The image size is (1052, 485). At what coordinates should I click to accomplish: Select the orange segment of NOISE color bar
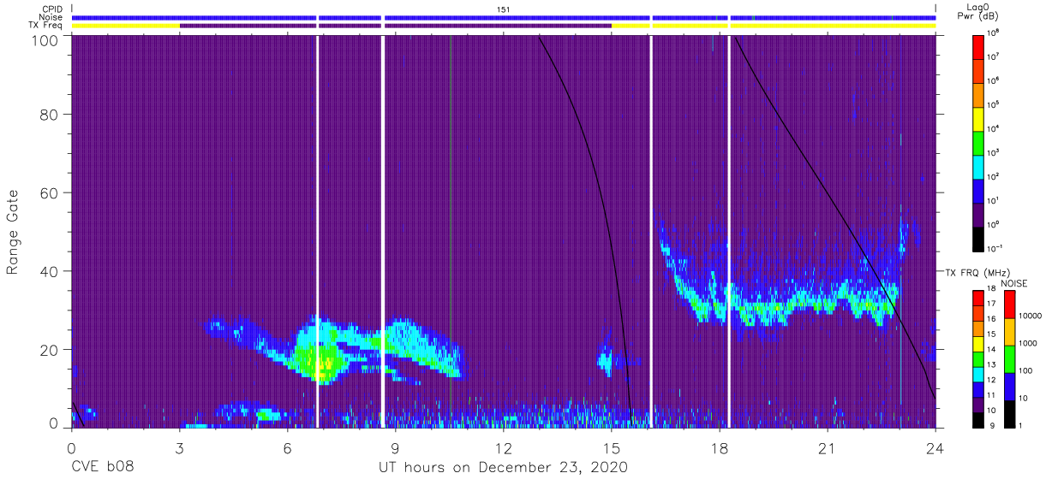point(1010,332)
